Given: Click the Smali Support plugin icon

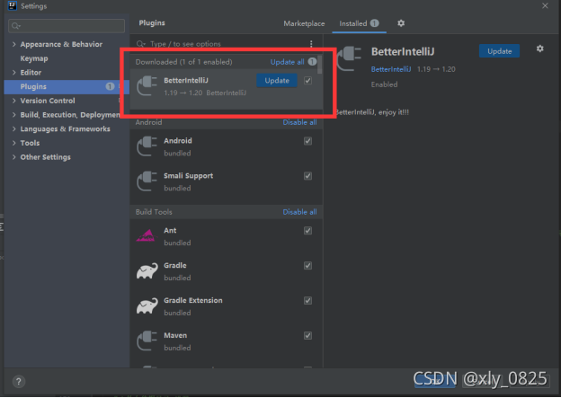Looking at the screenshot, I should tap(147, 181).
